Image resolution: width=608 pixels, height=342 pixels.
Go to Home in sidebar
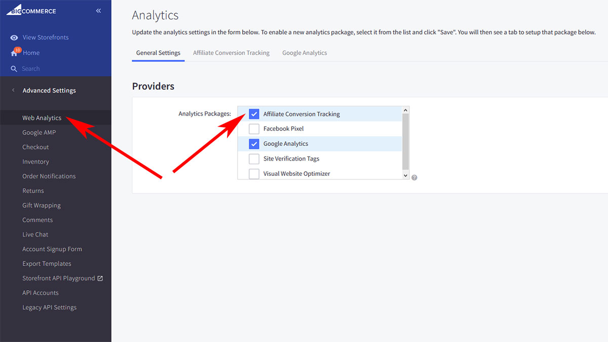[31, 53]
